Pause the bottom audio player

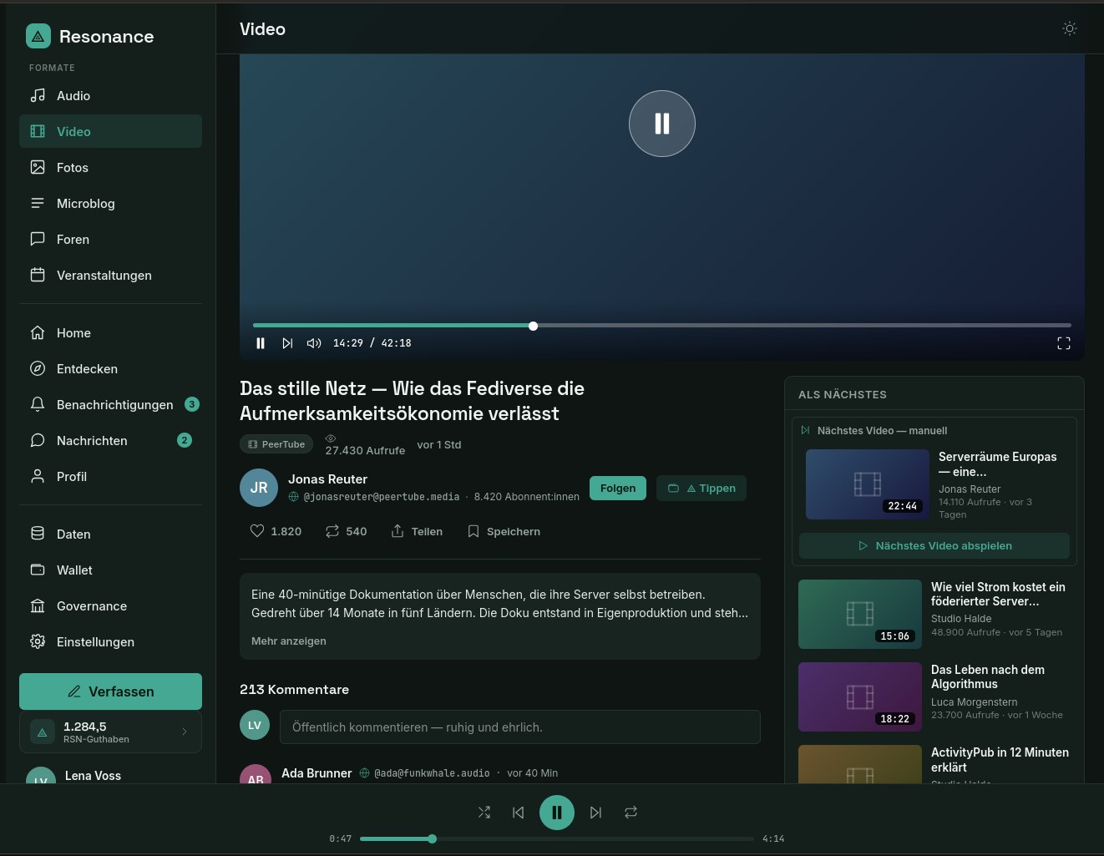click(x=557, y=812)
